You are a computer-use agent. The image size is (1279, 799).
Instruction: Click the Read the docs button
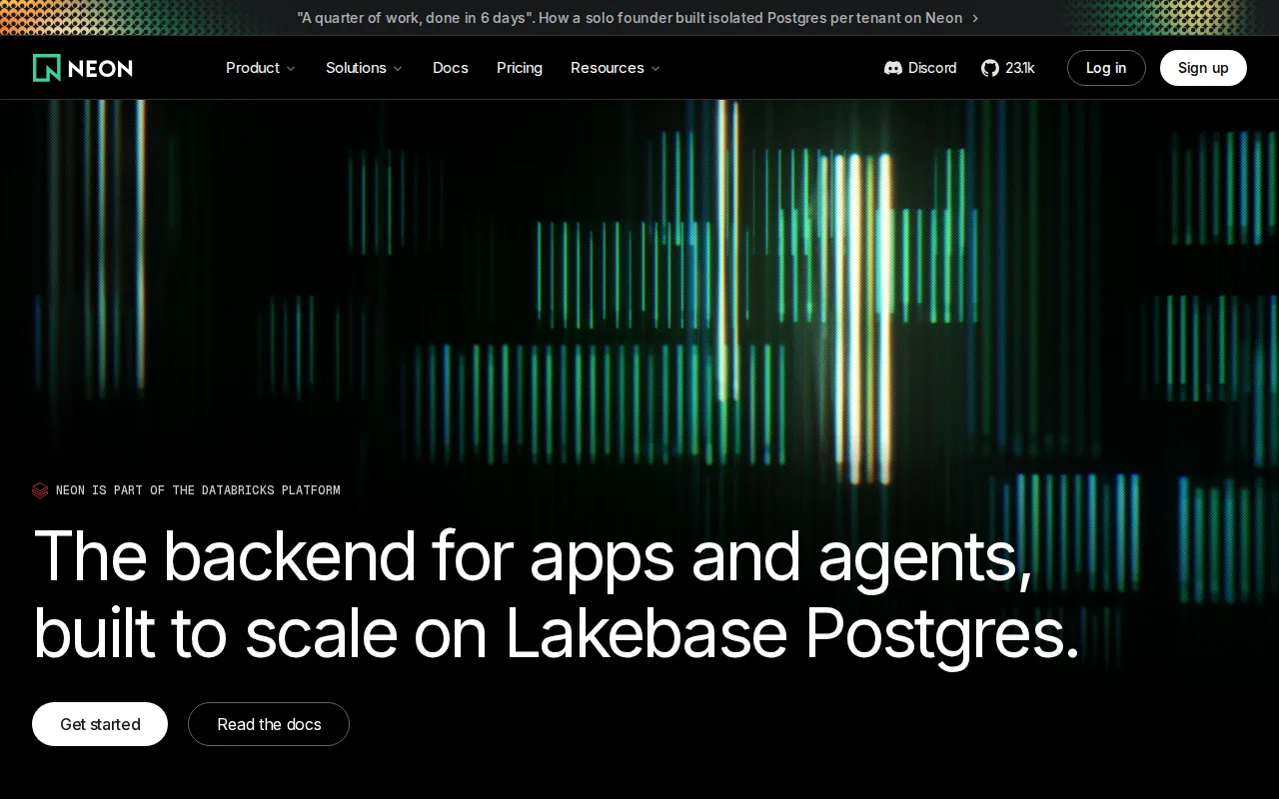[x=269, y=724]
